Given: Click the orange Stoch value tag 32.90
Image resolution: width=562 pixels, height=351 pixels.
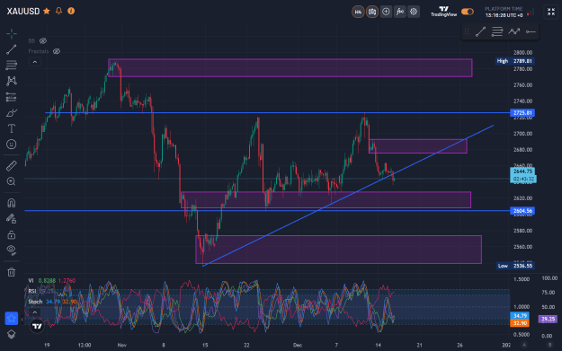Looking at the screenshot, I should (x=520, y=323).
